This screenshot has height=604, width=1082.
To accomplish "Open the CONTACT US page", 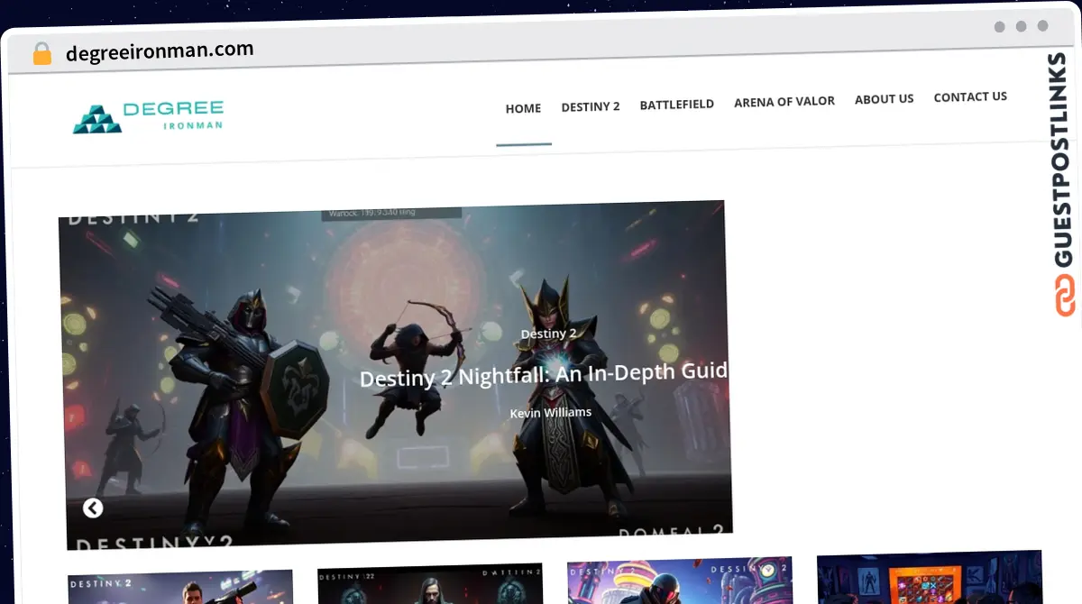I will pos(970,96).
